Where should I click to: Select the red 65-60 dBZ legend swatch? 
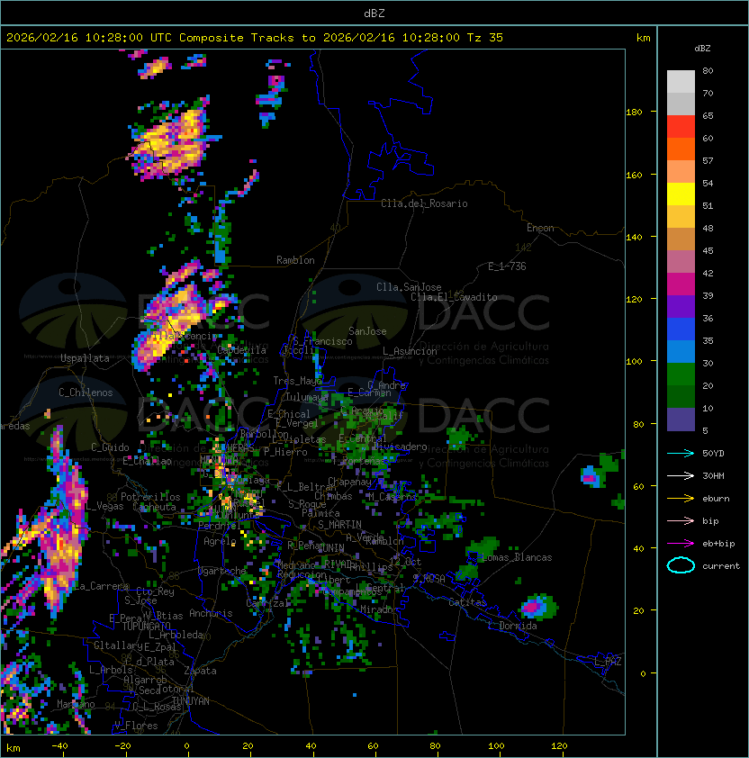(x=681, y=127)
